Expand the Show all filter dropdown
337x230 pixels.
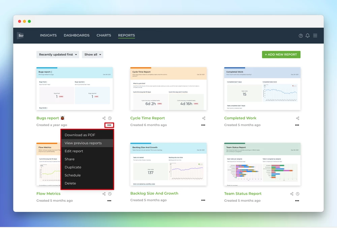click(x=92, y=54)
